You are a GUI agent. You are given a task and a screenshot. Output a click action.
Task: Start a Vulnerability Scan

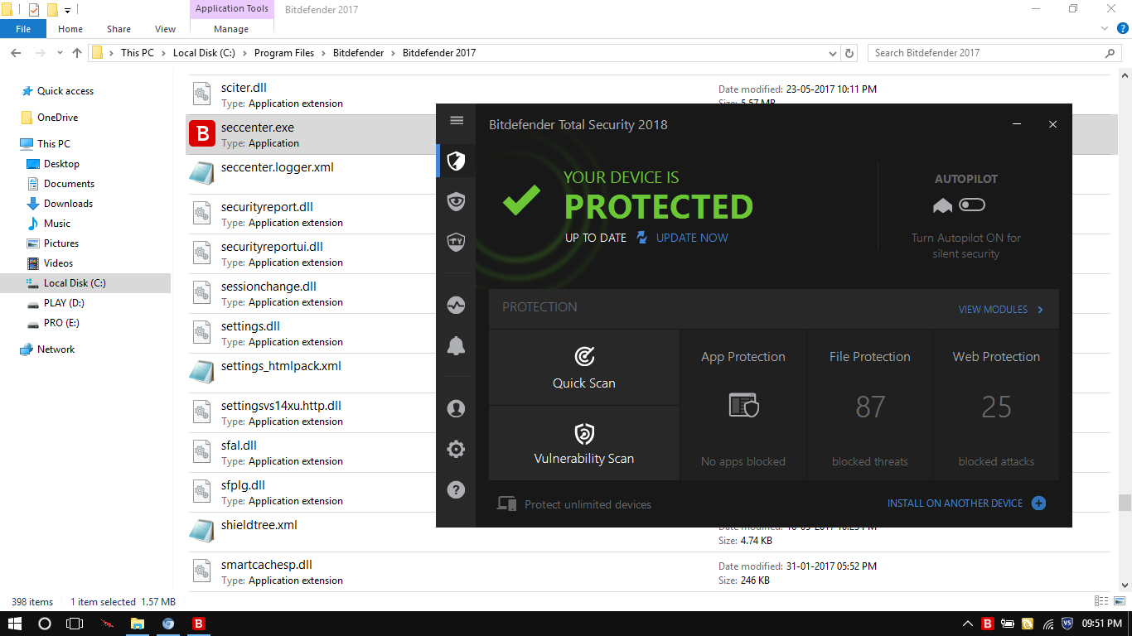584,443
